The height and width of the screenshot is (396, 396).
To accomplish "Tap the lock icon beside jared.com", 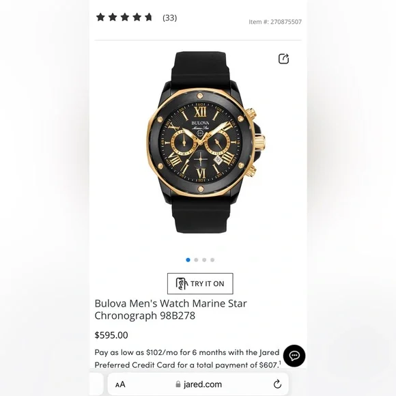I will [178, 384].
